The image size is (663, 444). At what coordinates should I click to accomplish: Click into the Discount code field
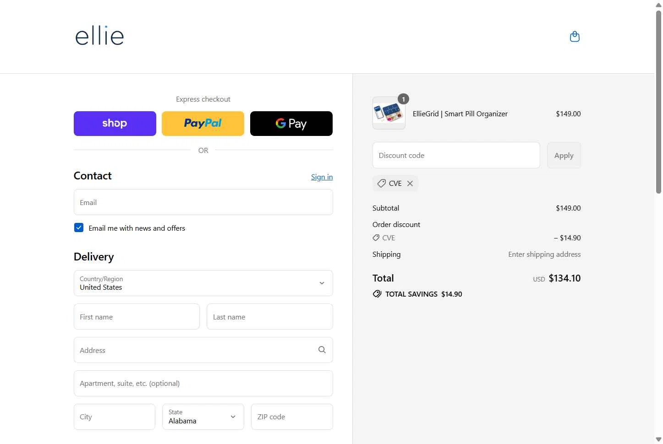point(456,155)
